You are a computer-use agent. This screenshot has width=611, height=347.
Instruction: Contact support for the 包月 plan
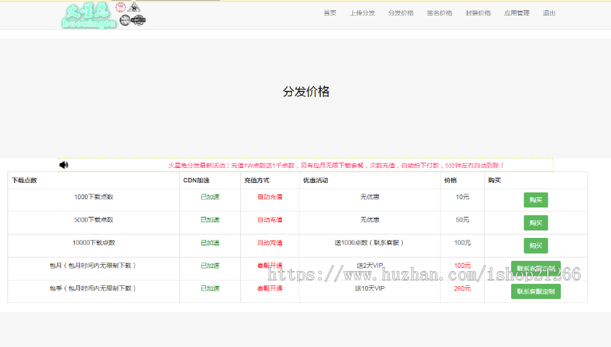[x=536, y=268]
